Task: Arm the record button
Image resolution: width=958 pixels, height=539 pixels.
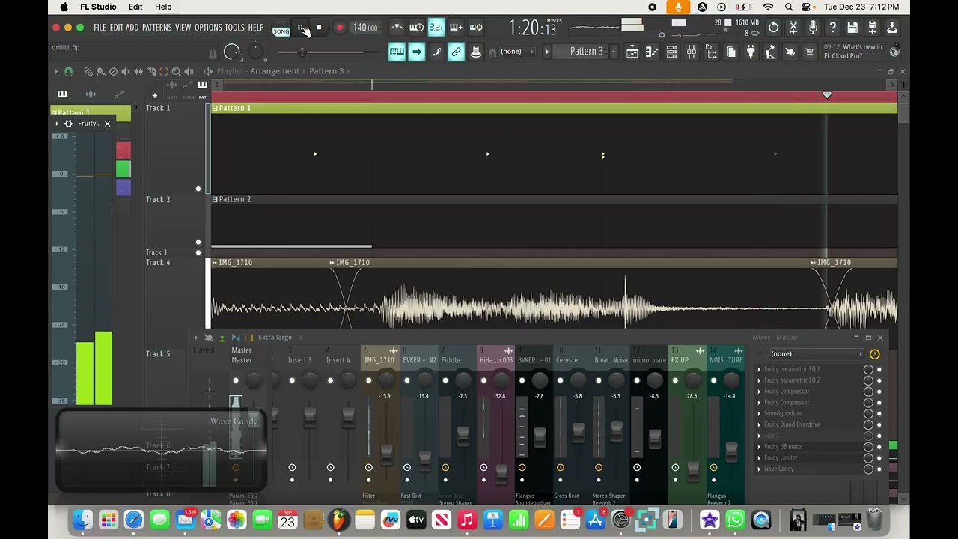Action: click(x=339, y=28)
